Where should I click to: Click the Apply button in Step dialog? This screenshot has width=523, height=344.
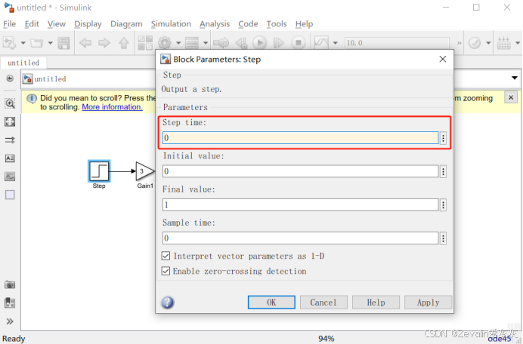tap(429, 303)
